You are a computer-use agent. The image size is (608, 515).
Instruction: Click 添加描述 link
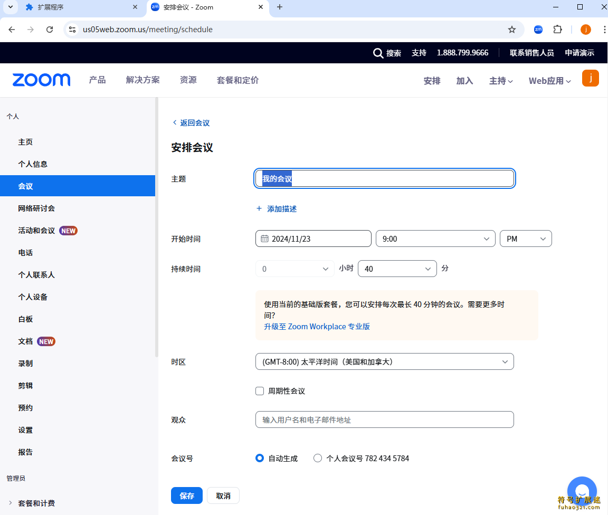click(282, 208)
